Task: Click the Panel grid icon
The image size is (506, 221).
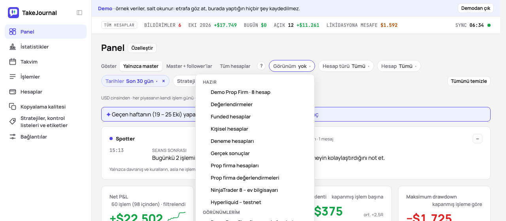Action: [13, 32]
